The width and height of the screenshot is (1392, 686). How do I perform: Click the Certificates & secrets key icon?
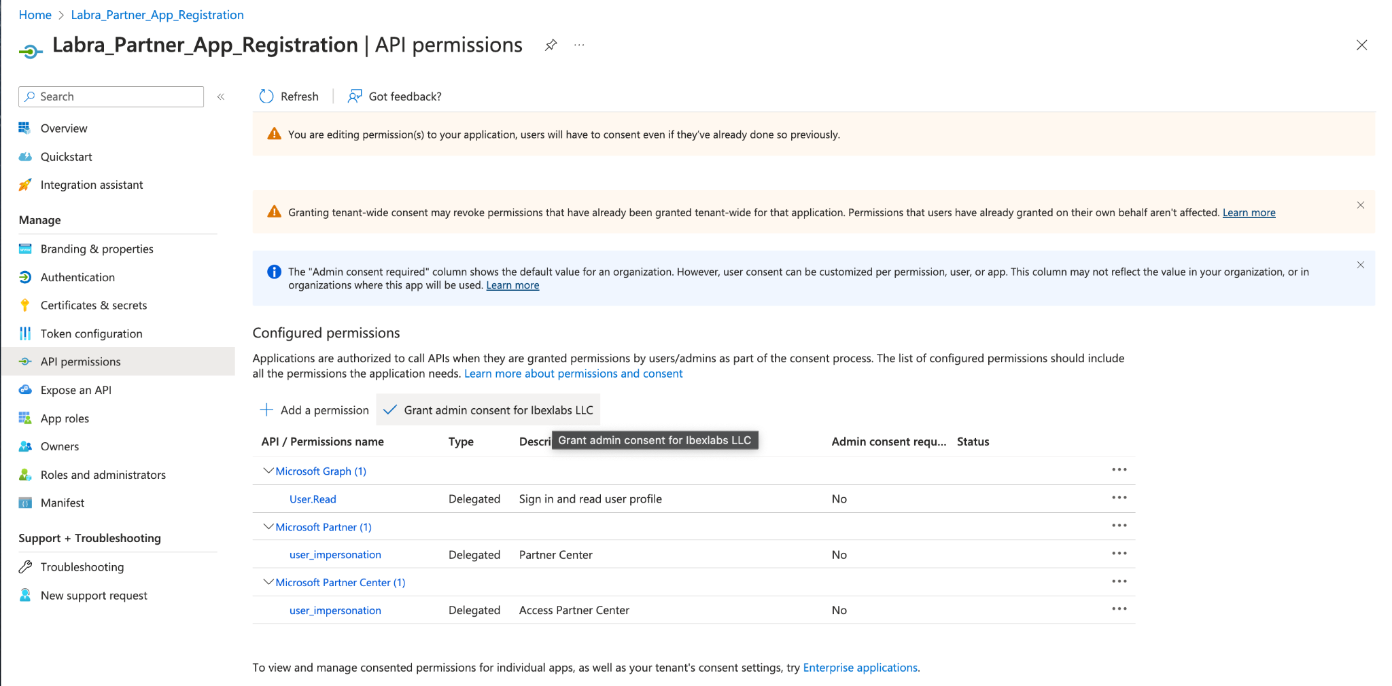[25, 305]
